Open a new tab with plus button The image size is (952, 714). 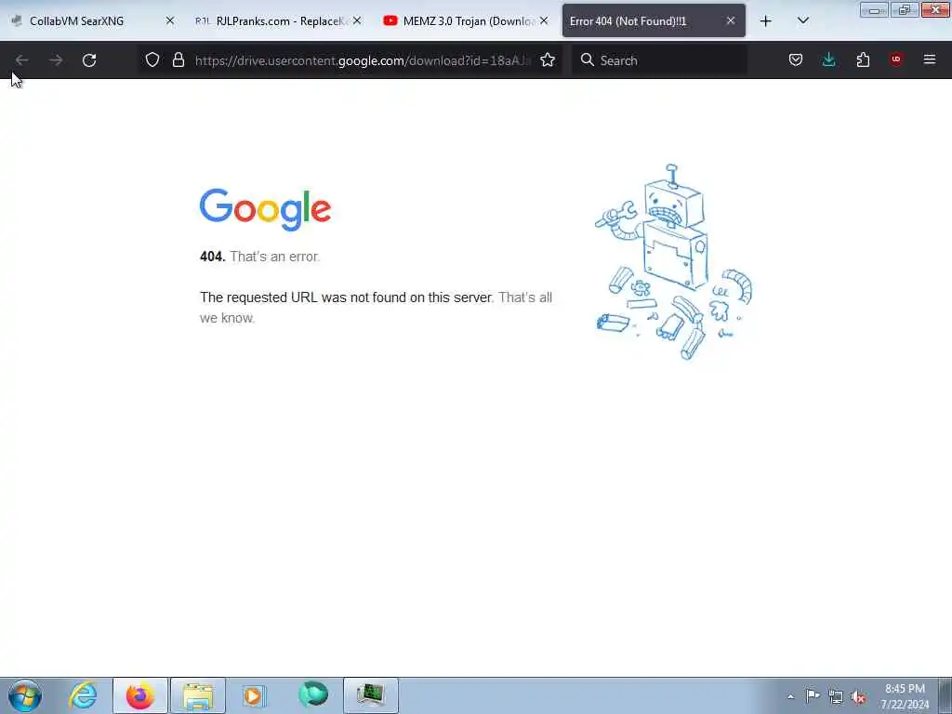(x=766, y=21)
